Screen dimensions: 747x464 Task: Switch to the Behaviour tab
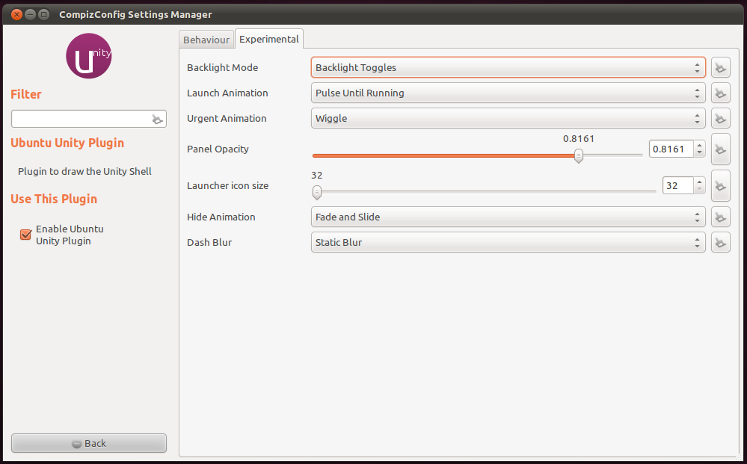coord(206,40)
